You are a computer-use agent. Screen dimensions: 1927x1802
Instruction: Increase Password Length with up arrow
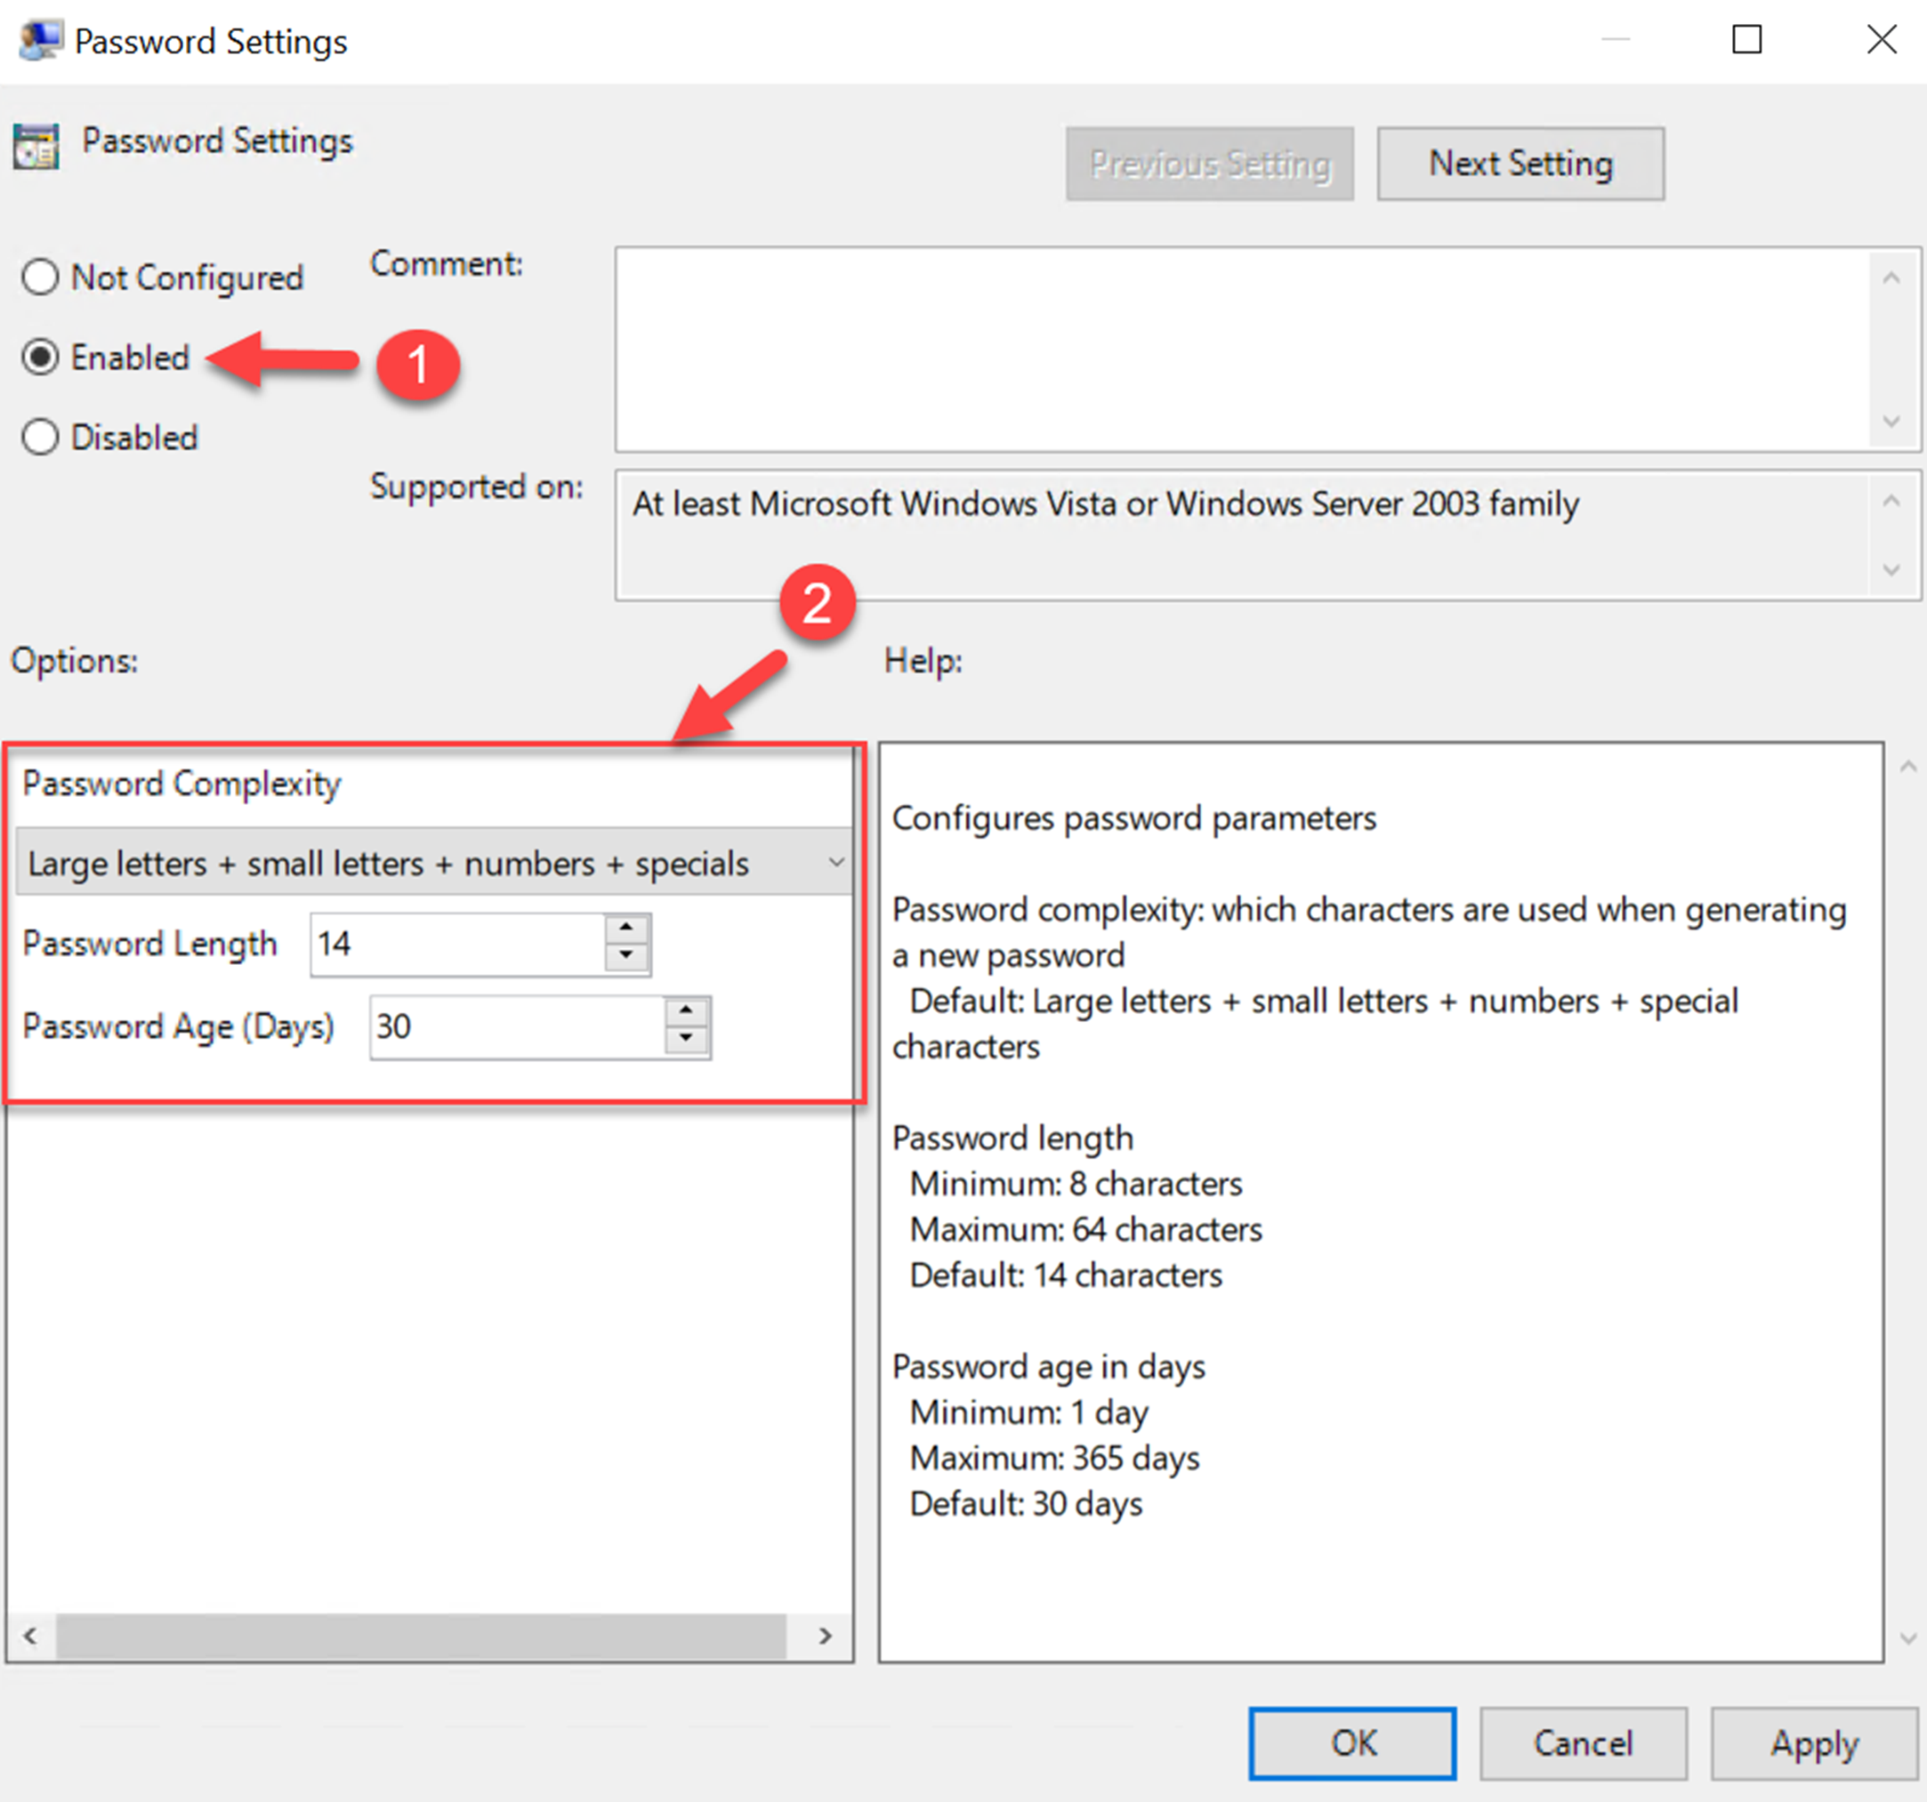(x=626, y=928)
